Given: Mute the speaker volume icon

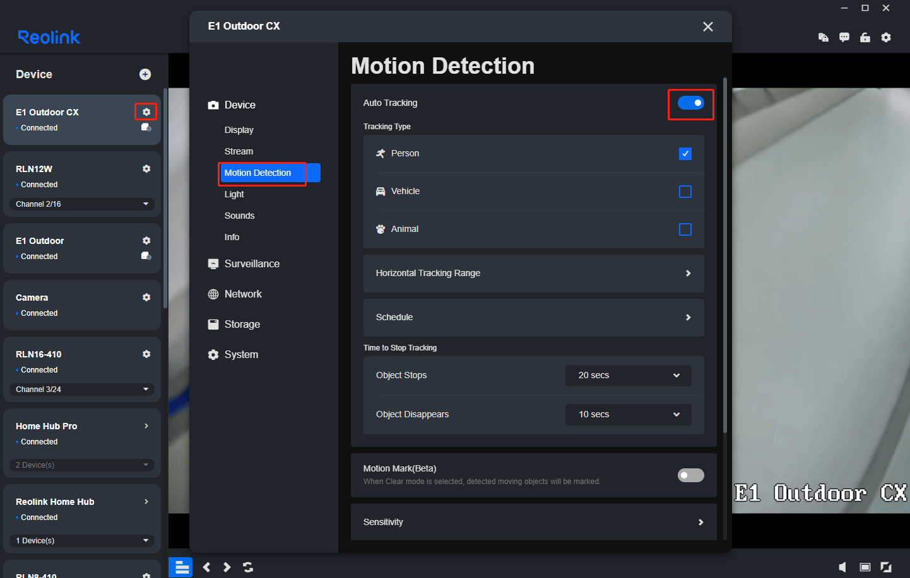Looking at the screenshot, I should (842, 567).
